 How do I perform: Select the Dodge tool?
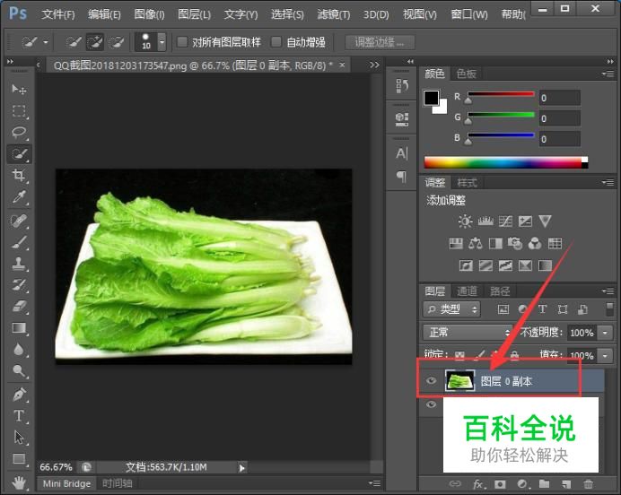[19, 370]
